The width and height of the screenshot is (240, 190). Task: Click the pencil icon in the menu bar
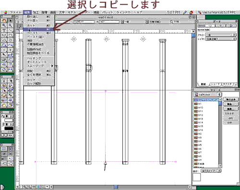click(x=185, y=12)
